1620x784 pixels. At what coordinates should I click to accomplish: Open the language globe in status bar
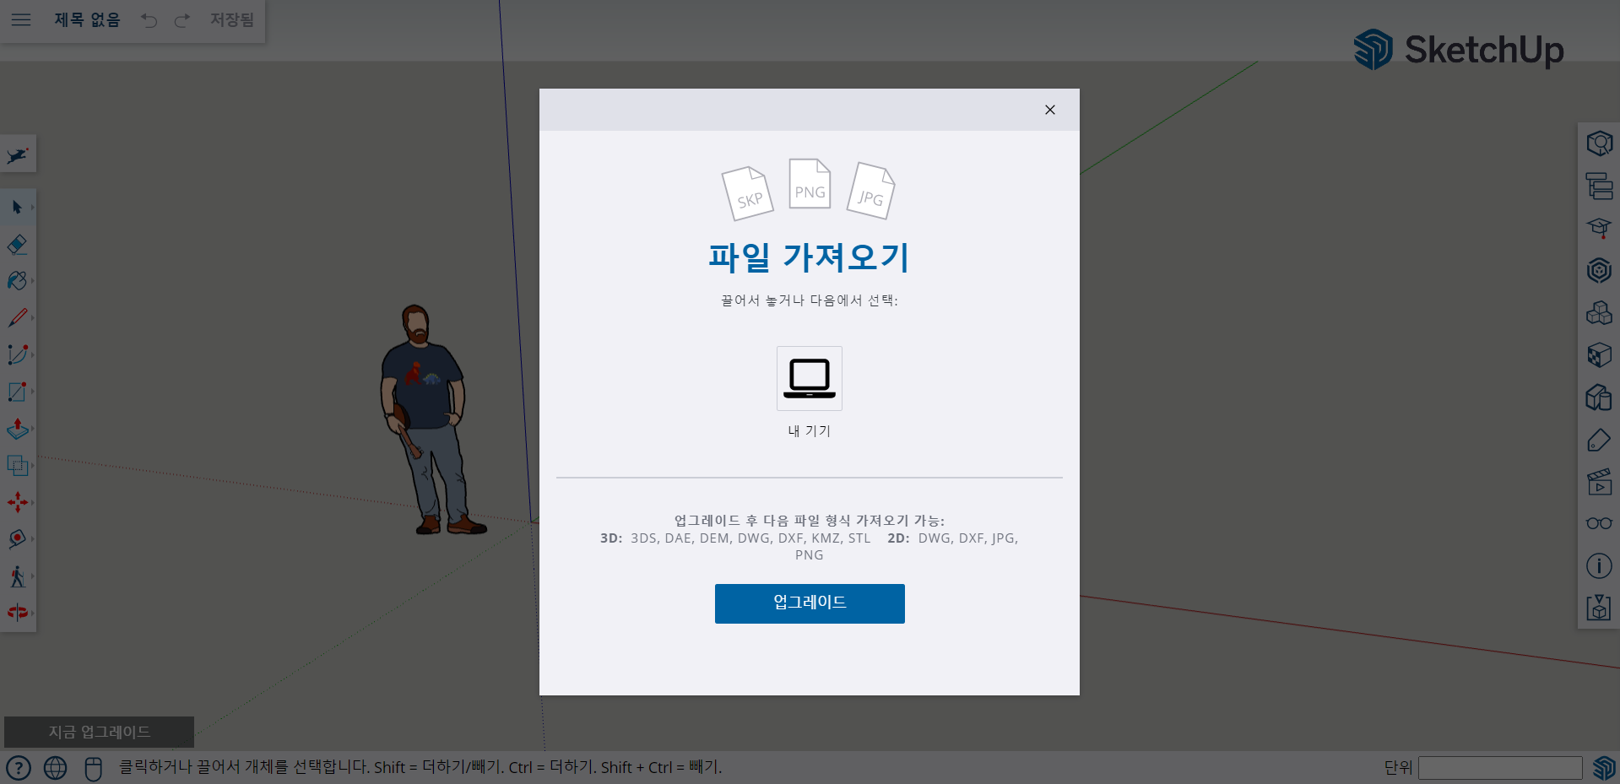[x=56, y=768]
